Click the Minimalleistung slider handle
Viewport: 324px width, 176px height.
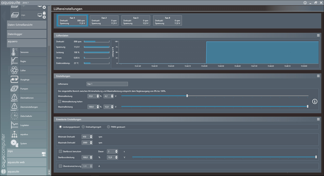(x=187, y=96)
